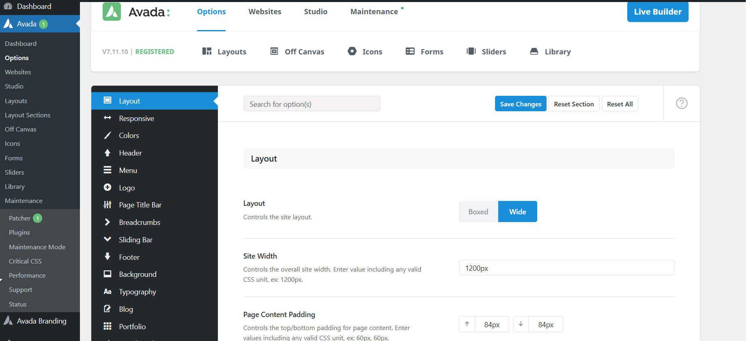
Task: Select the Wide layout option
Action: (x=517, y=212)
